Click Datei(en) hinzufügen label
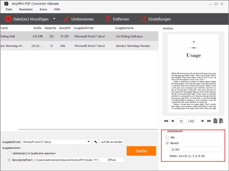This screenshot has width=229, height=171. tap(31, 19)
